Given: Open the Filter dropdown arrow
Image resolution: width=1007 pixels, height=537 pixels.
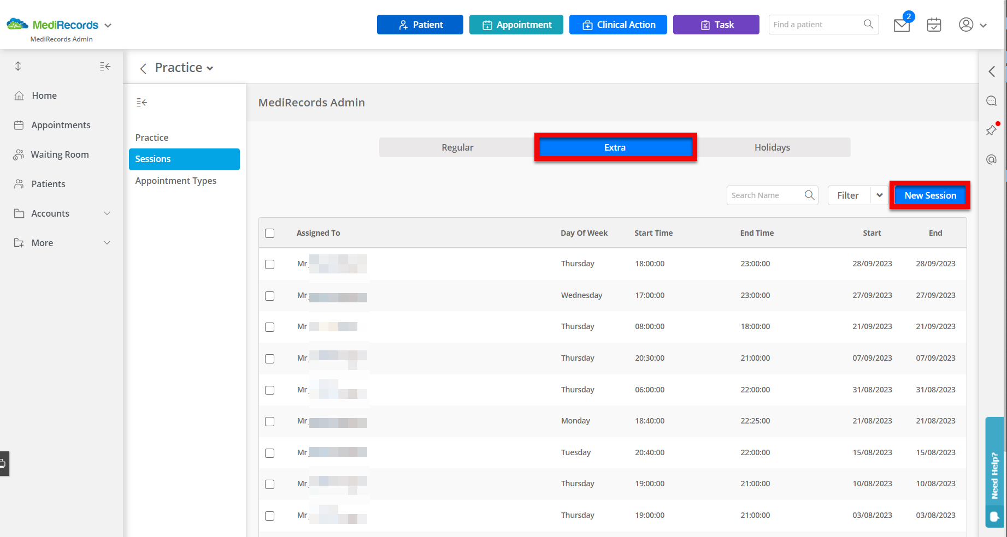Looking at the screenshot, I should coord(880,195).
